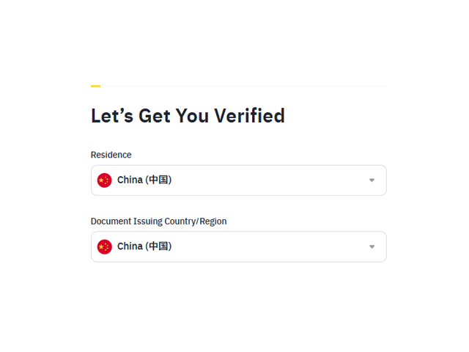Click the yellow progress step indicator
This screenshot has width=469, height=352.
[95, 86]
